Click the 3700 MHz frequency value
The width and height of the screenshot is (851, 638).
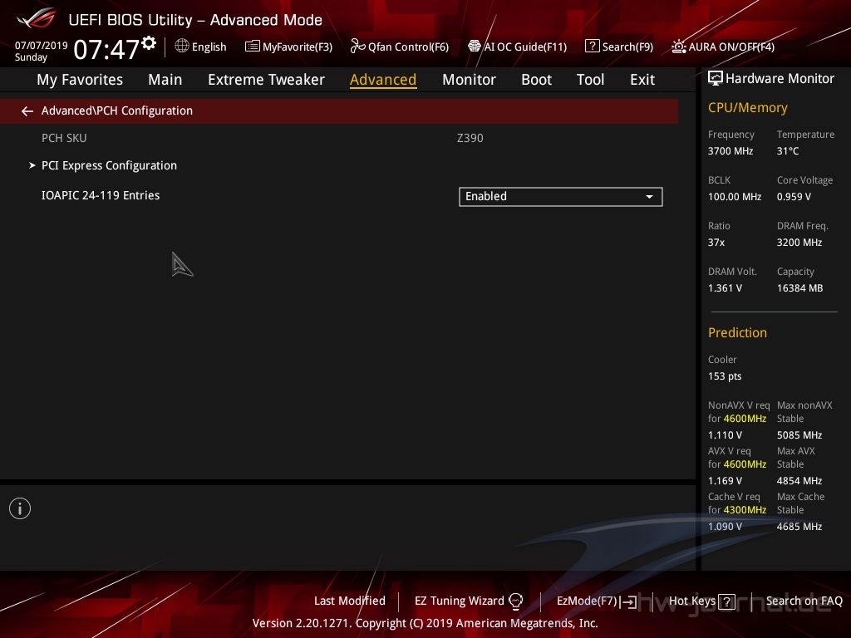click(730, 151)
